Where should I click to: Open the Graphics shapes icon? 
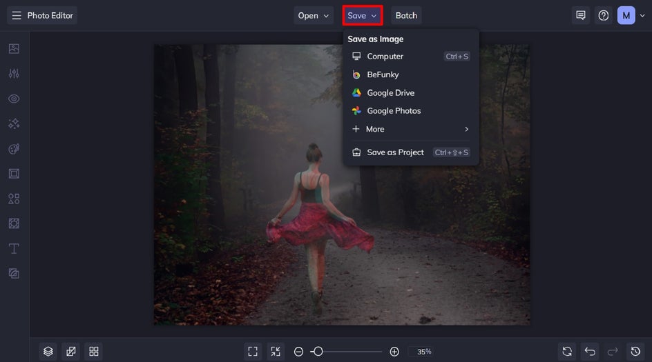pyautogui.click(x=14, y=199)
